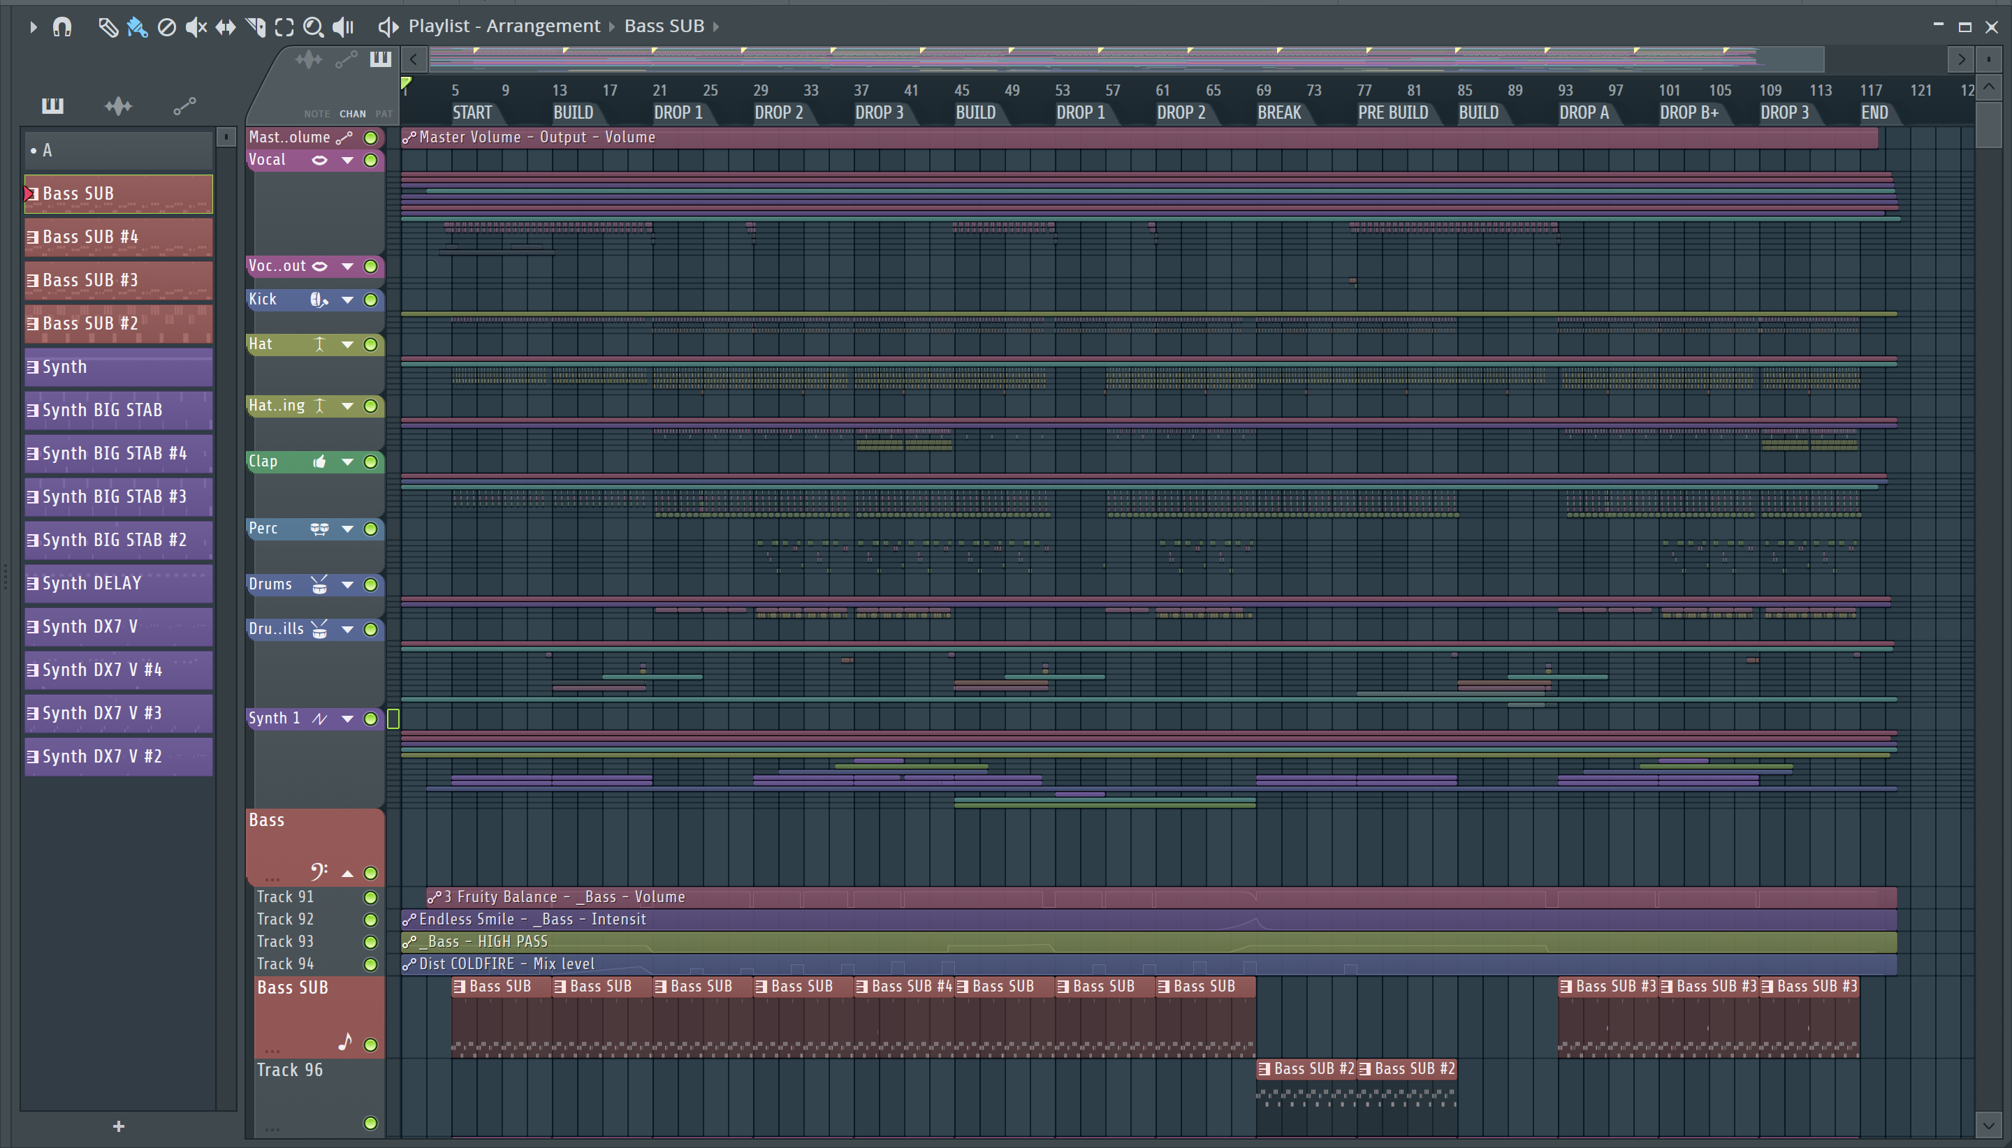Viewport: 2012px width, 1148px height.
Task: Switch to the CHAN tab
Action: click(353, 114)
